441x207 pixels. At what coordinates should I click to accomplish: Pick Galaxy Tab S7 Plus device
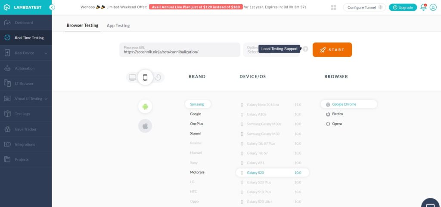click(x=272, y=143)
